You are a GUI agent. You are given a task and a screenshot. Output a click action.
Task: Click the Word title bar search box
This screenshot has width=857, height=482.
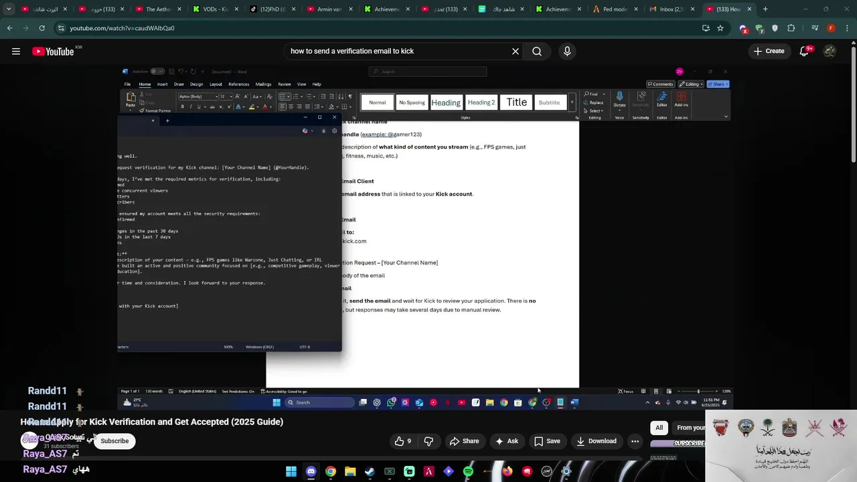427,72
